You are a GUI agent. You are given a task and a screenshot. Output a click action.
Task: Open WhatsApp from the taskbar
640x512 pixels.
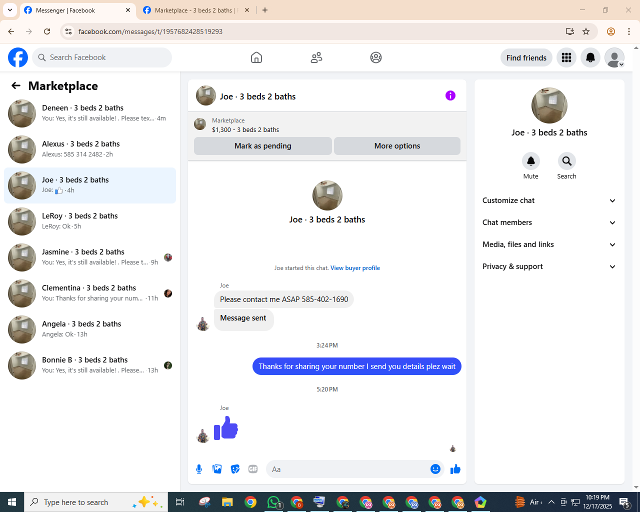point(274,502)
